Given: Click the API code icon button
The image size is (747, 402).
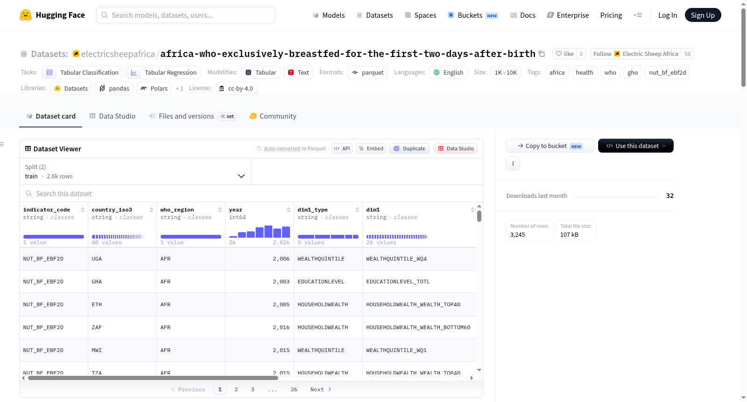Looking at the screenshot, I should [x=342, y=148].
